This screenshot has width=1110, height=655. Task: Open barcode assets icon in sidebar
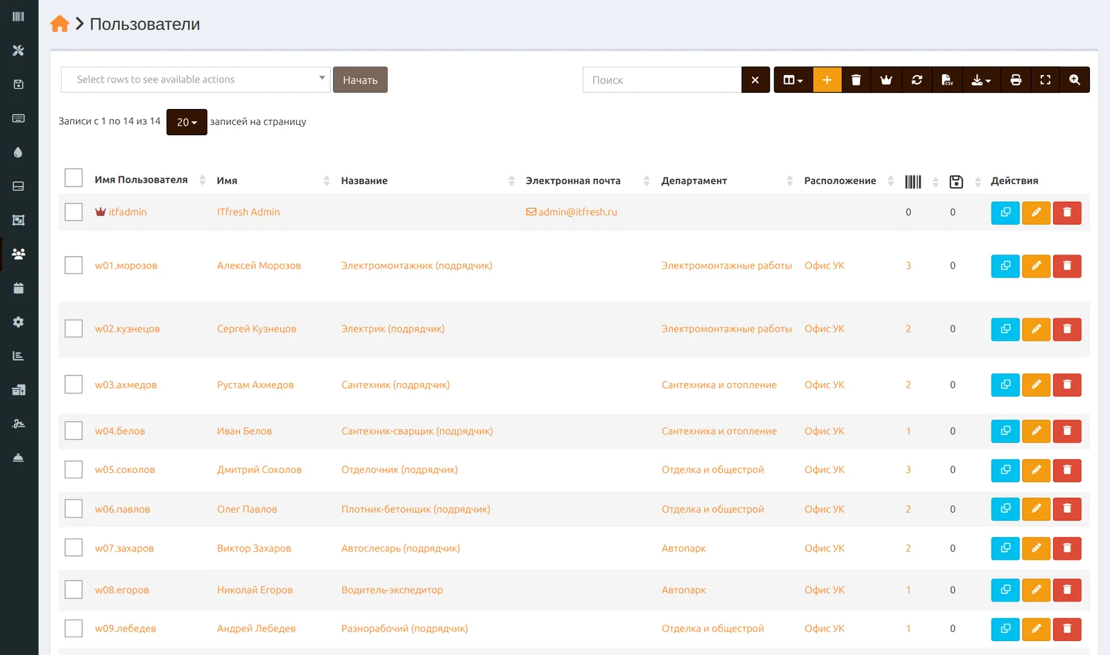(19, 17)
